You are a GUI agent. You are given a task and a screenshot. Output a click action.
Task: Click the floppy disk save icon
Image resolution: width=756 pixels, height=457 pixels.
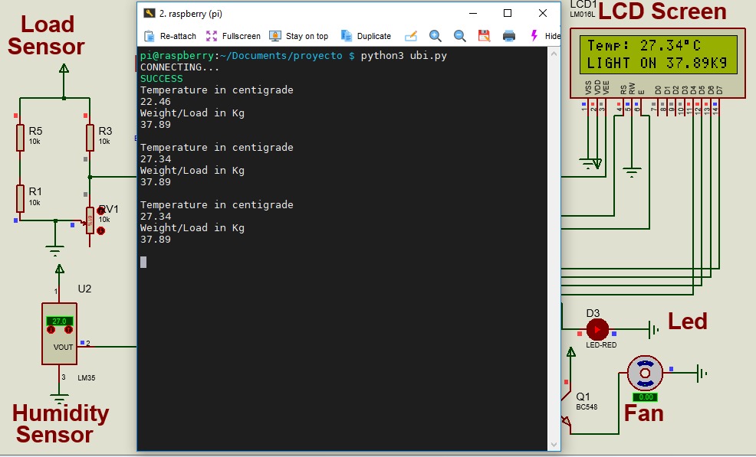pos(484,36)
